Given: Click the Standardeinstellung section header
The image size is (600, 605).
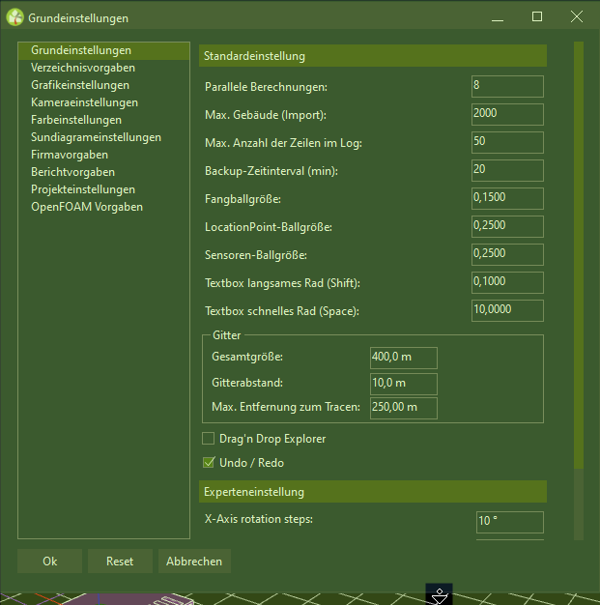Looking at the screenshot, I should (x=373, y=56).
